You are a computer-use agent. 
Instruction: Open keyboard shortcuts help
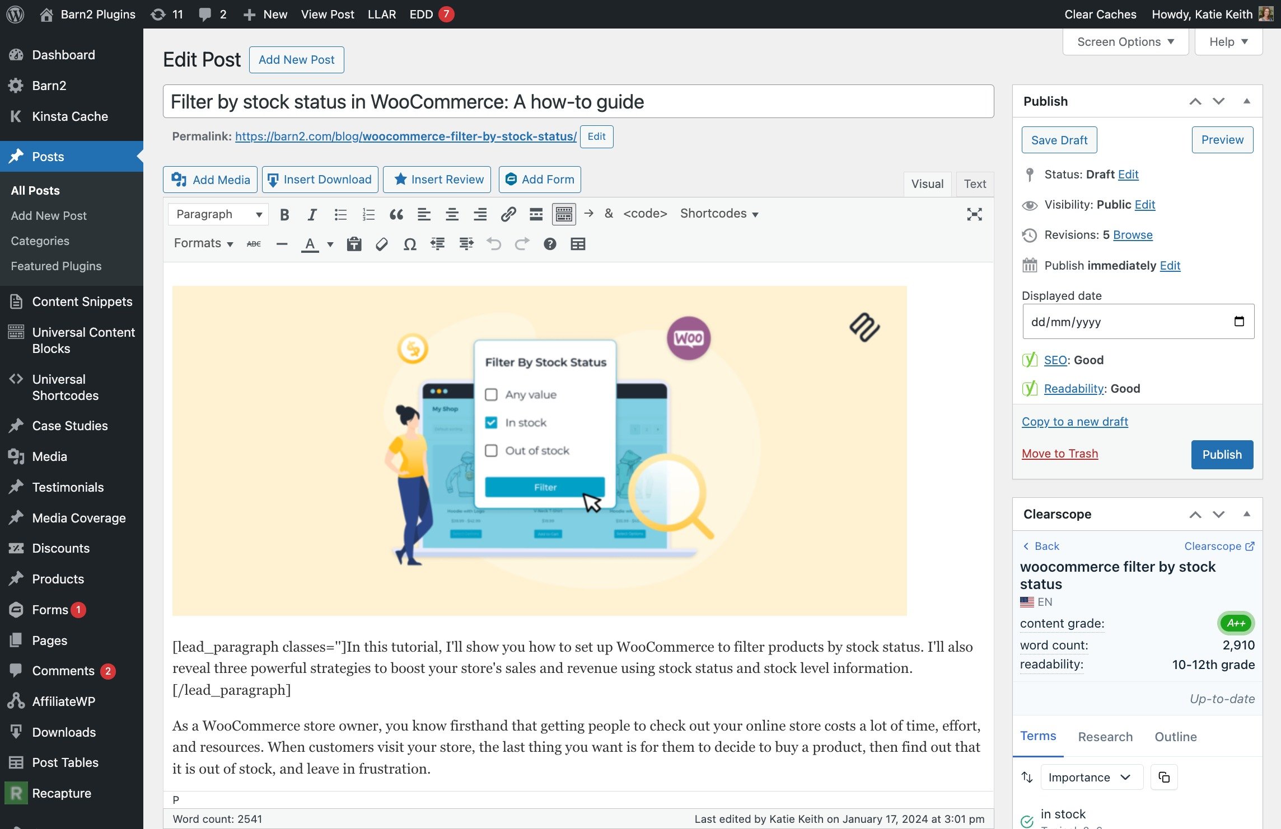(x=550, y=244)
